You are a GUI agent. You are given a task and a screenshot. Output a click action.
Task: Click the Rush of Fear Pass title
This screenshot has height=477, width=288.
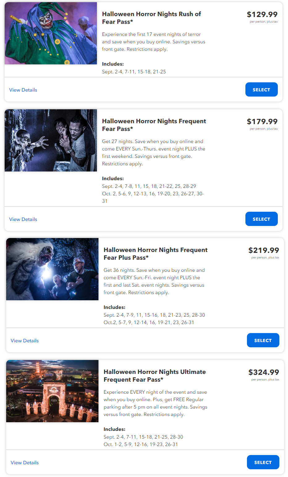click(x=151, y=18)
